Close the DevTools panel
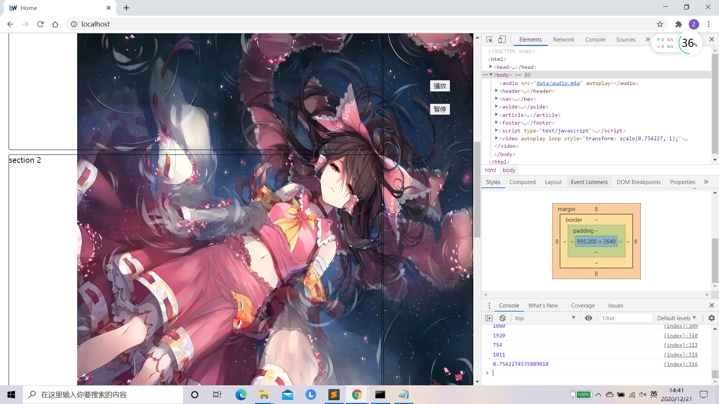This screenshot has height=404, width=719. (712, 39)
